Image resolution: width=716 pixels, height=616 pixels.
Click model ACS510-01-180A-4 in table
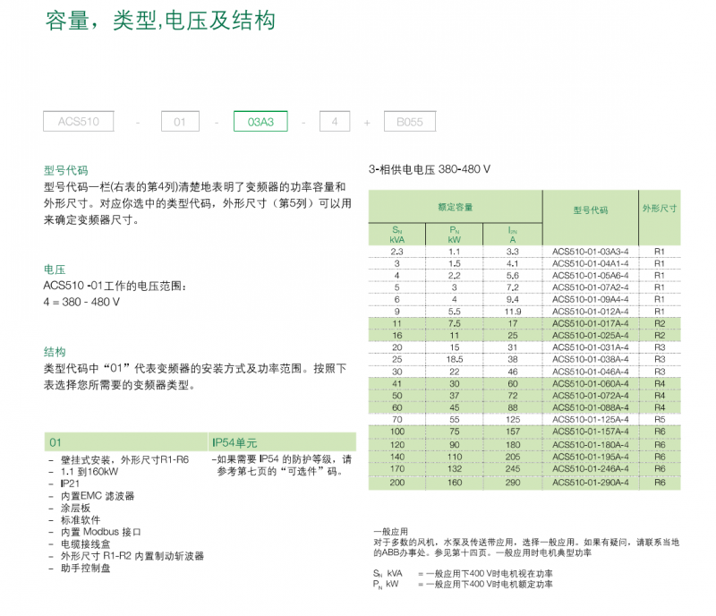[590, 445]
